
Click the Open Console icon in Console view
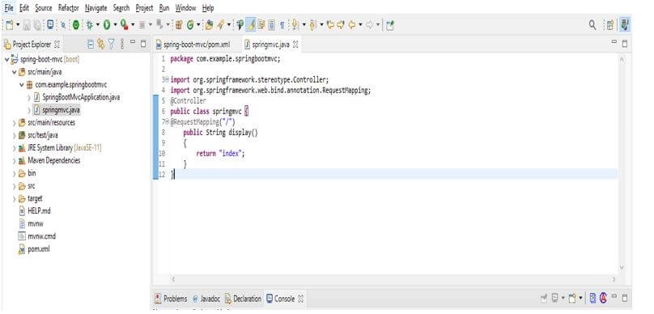572,298
